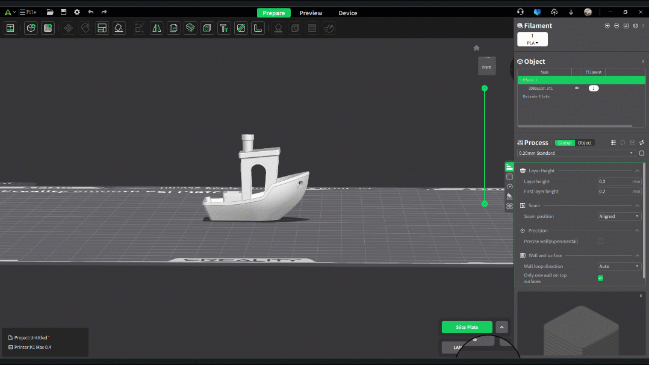
Task: Open the File menu
Action: [x=28, y=13]
